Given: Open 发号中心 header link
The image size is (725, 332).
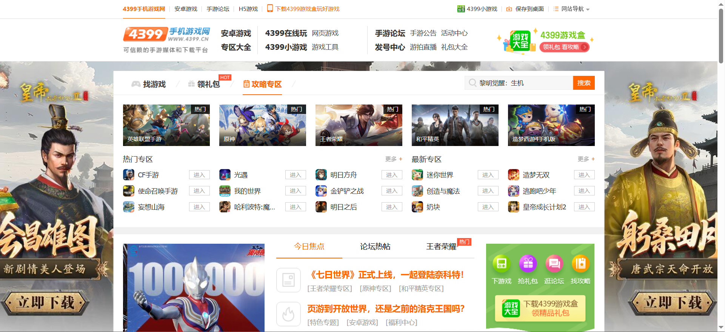Looking at the screenshot, I should 390,47.
